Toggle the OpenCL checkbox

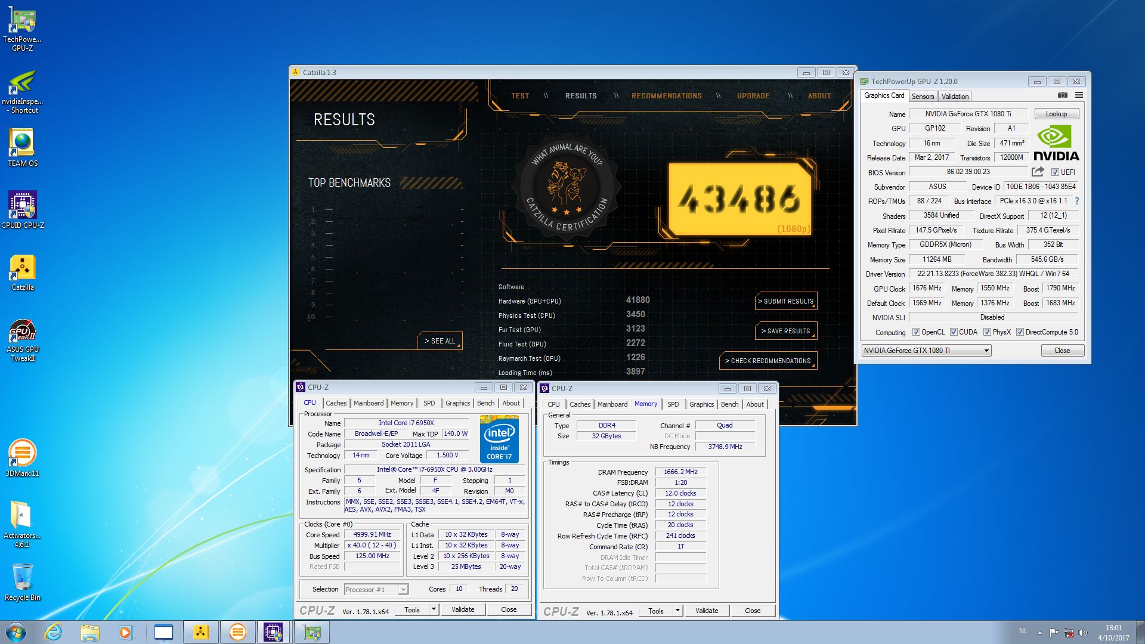tap(916, 332)
